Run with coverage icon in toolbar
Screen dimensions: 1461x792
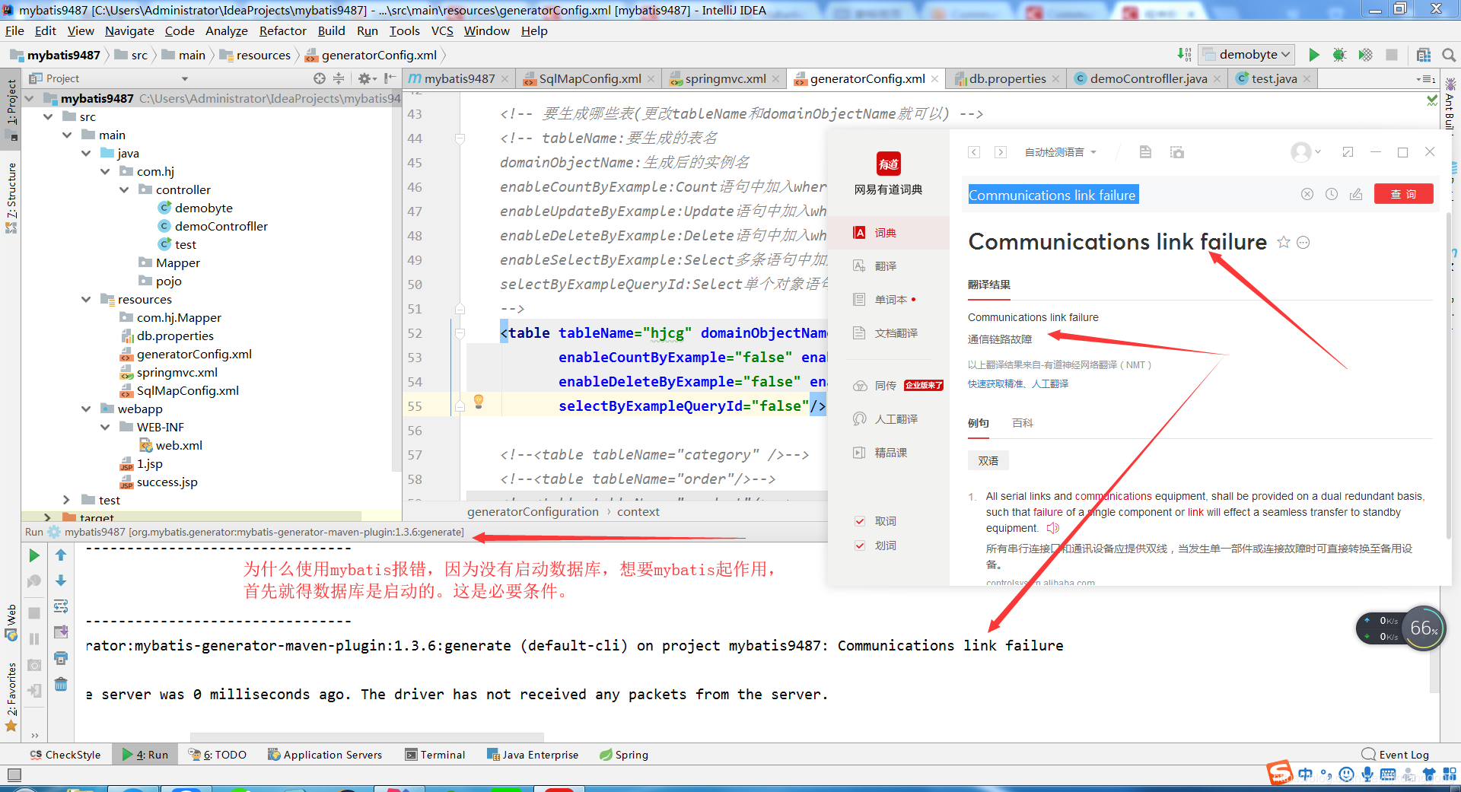tap(1366, 55)
